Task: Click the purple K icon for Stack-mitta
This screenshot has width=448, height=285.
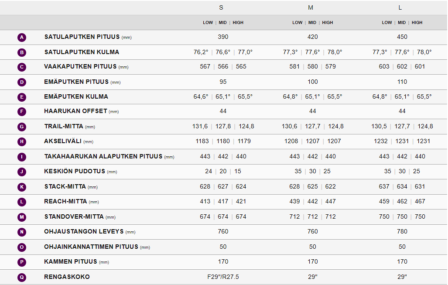Action: pos(22,187)
